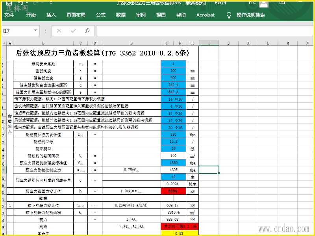Screen dimensions: 315x236
Task: Select the cell showing 609.17
Action: pyautogui.click(x=173, y=205)
